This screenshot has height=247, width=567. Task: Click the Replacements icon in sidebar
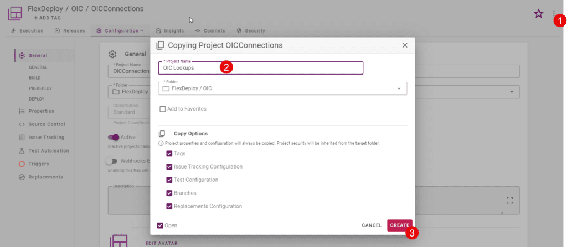[x=22, y=177]
